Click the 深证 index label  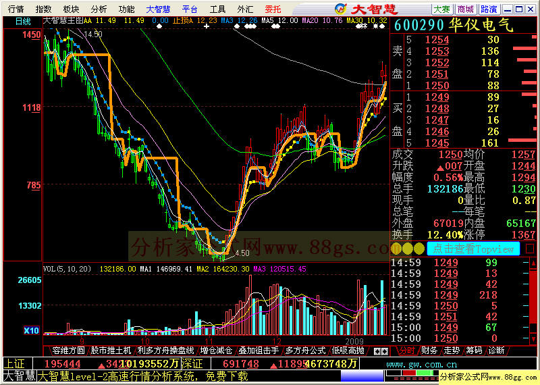192,363
